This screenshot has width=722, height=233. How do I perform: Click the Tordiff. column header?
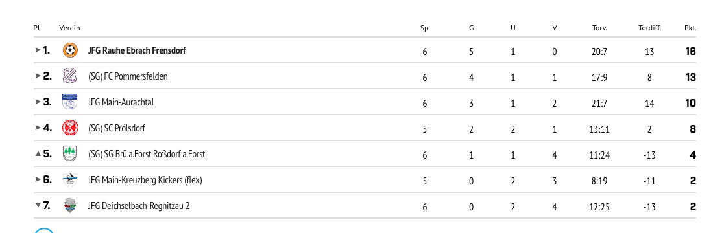[x=650, y=28]
